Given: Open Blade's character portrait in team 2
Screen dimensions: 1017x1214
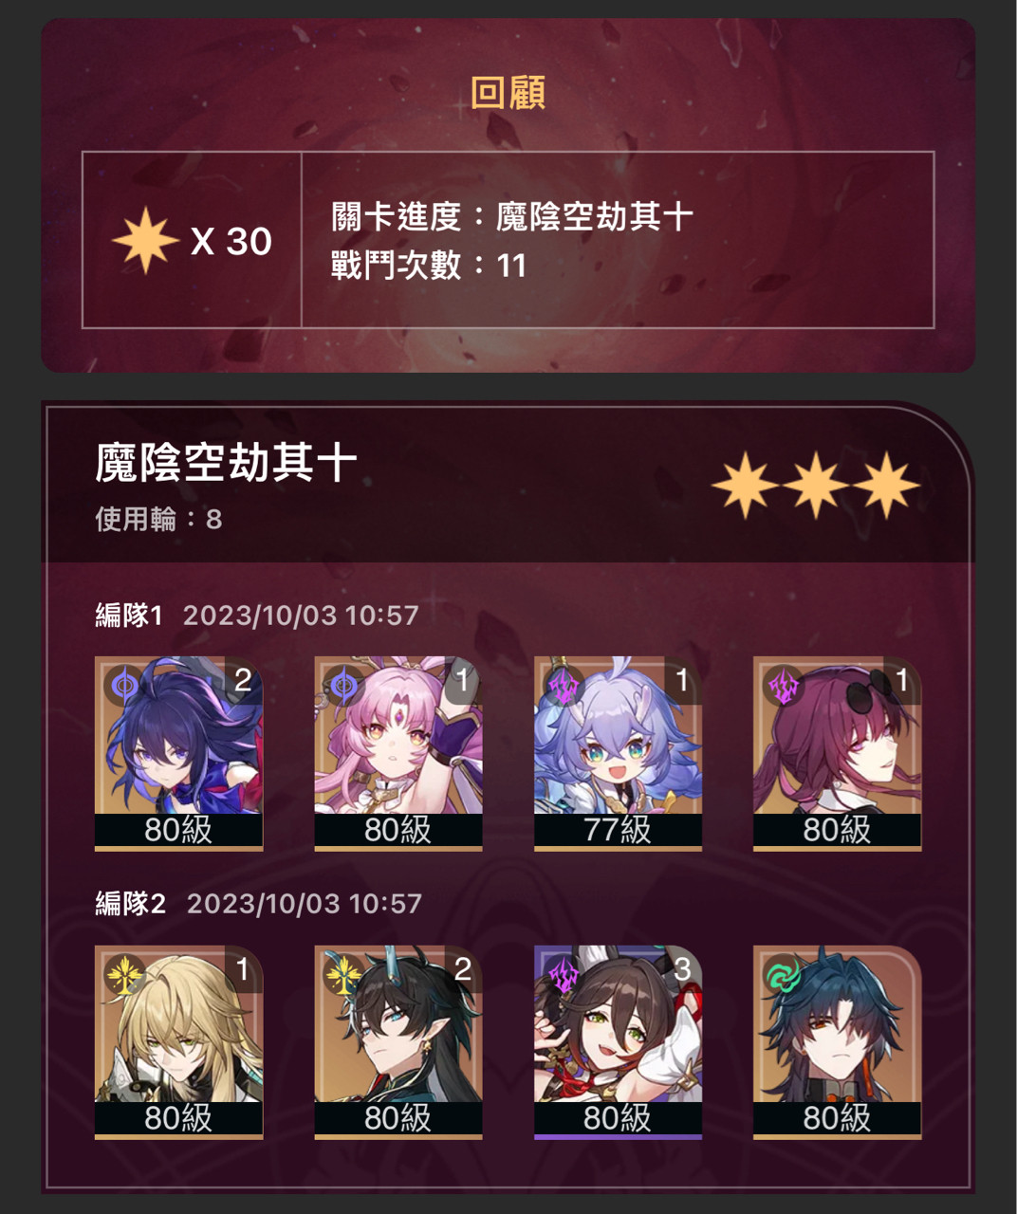Looking at the screenshot, I should pyautogui.click(x=838, y=1041).
